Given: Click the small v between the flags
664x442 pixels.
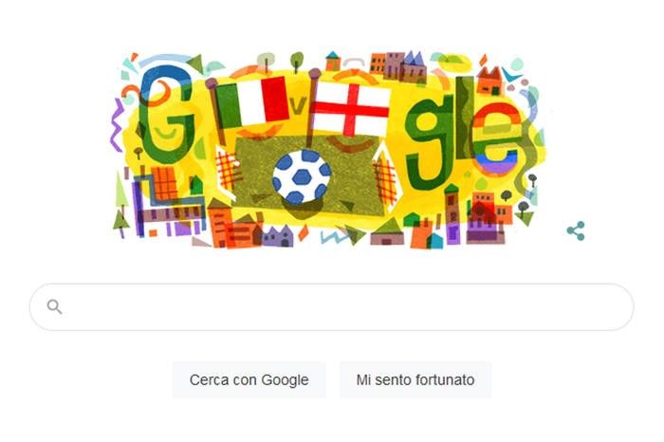Looking at the screenshot, I should coord(299,106).
